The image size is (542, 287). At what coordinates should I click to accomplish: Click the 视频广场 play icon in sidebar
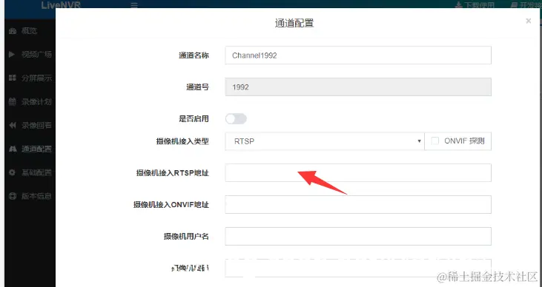[12, 55]
